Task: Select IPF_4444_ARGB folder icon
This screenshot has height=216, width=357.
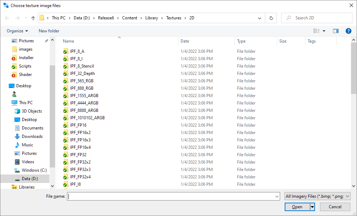Action: [66, 103]
